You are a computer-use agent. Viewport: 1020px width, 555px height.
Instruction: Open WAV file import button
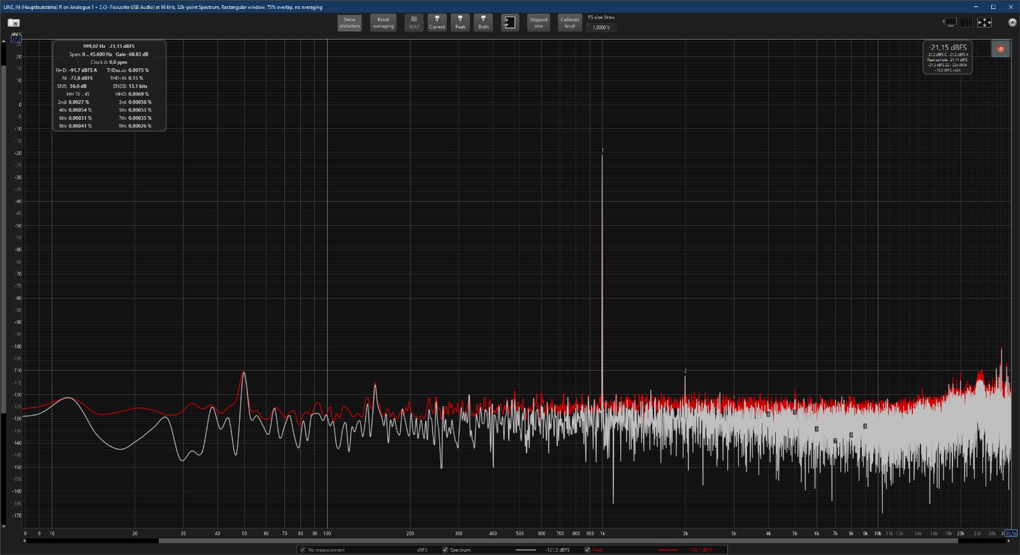pyautogui.click(x=414, y=22)
